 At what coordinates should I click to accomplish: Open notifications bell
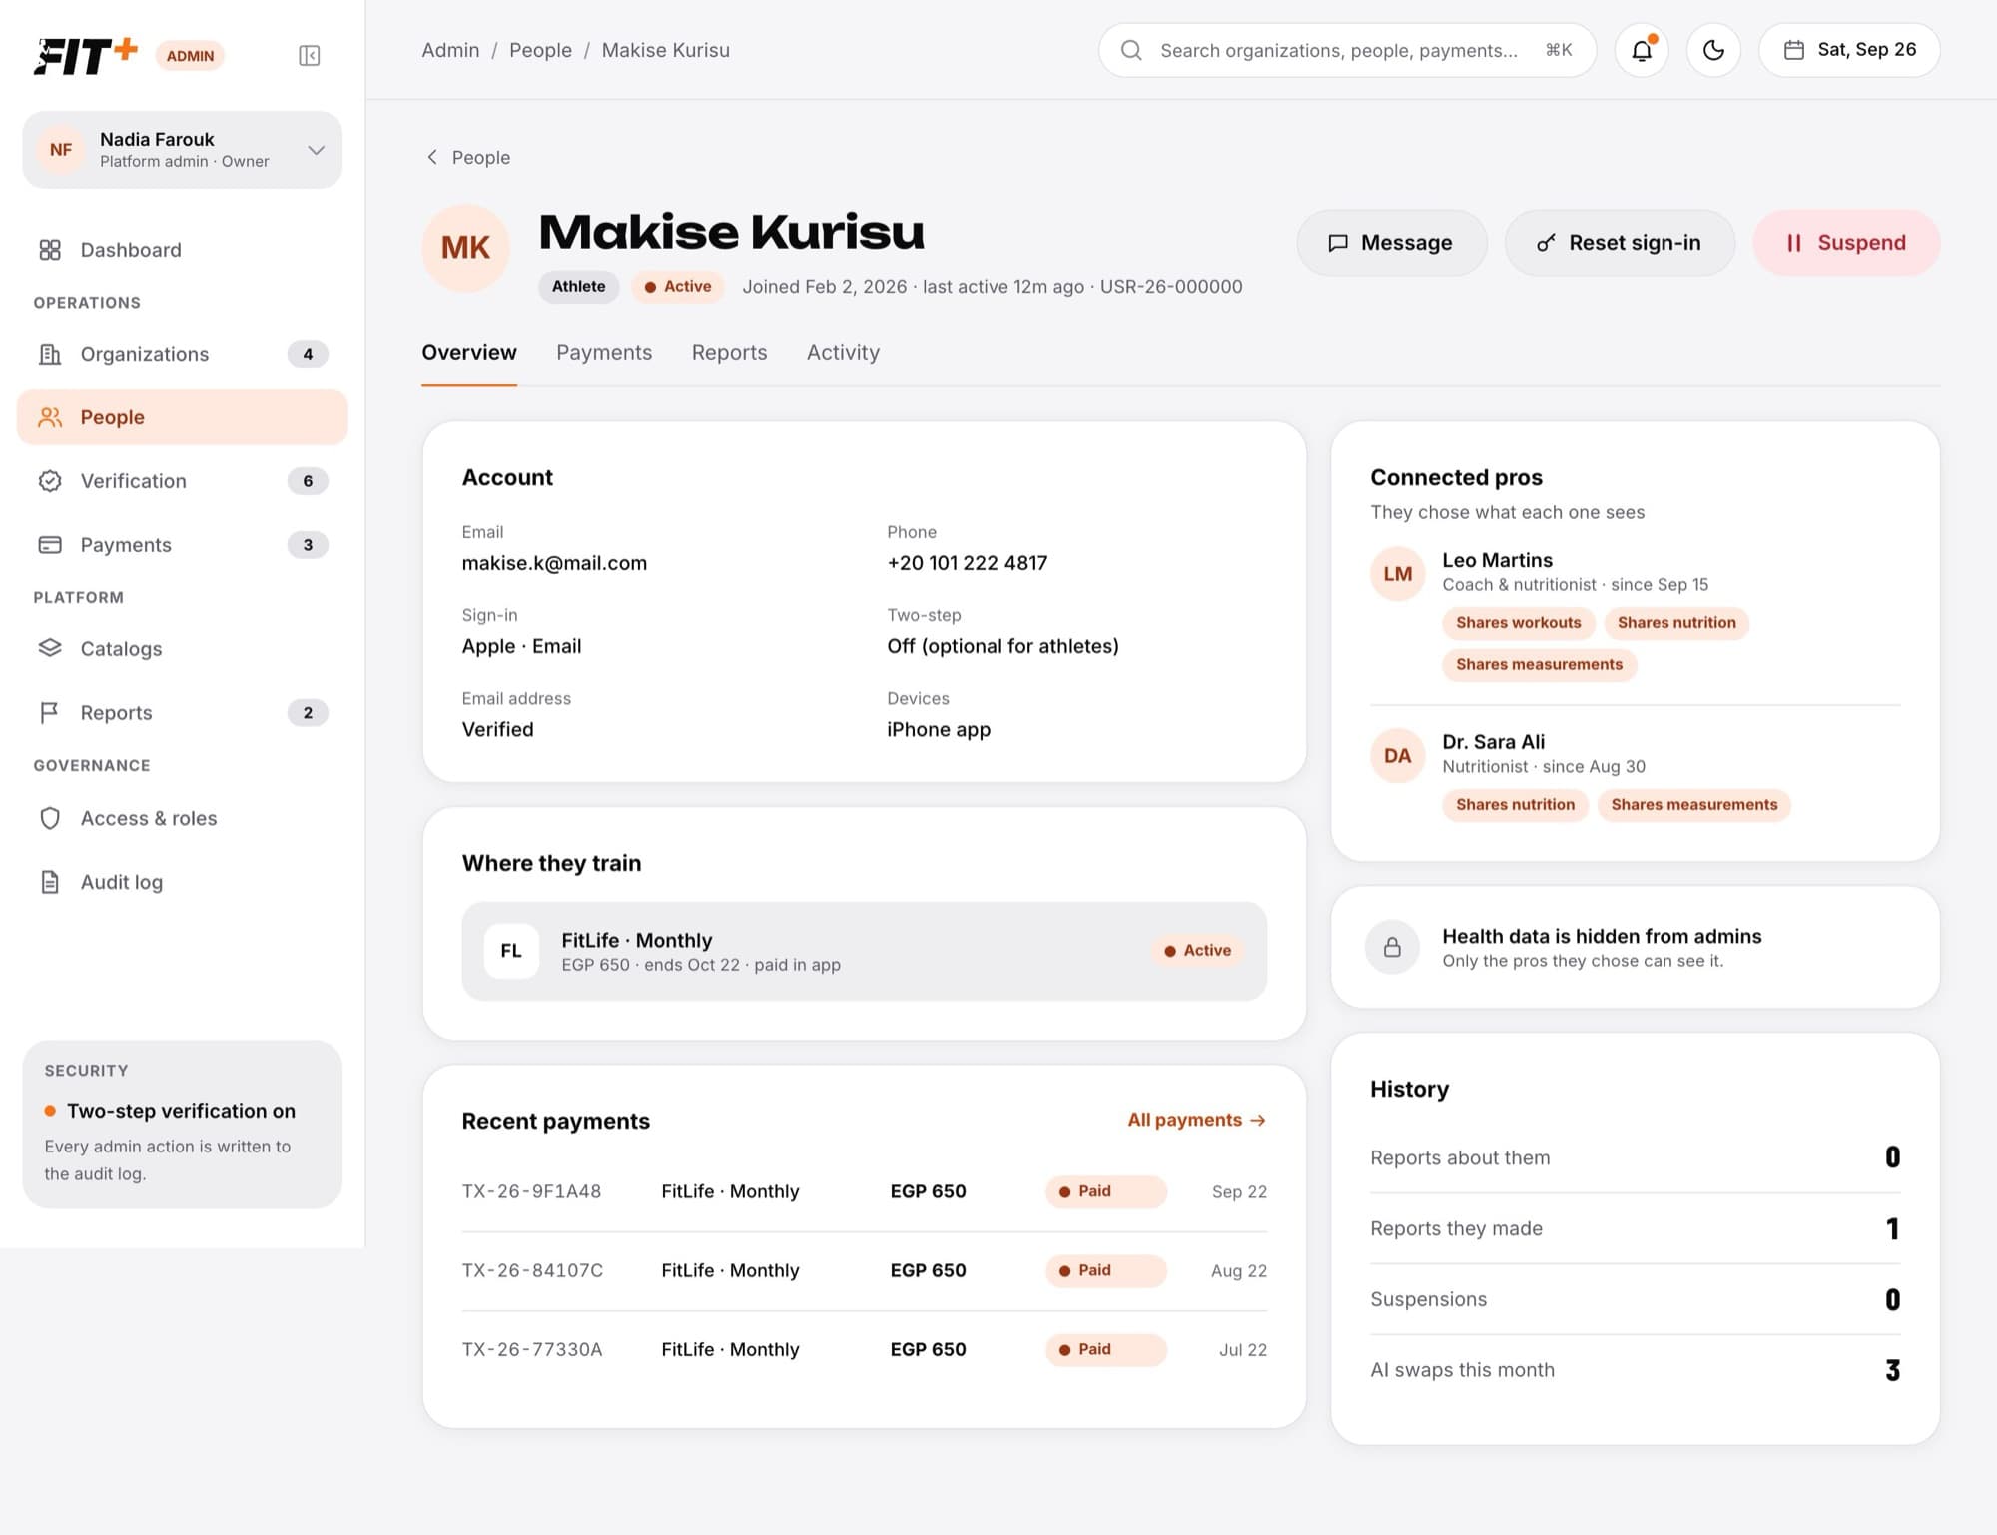(x=1642, y=50)
